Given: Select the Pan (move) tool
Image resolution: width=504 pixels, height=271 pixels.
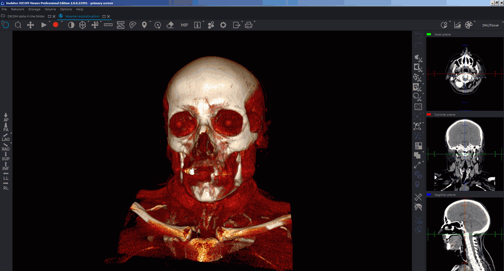Looking at the screenshot, I should coord(30,25).
